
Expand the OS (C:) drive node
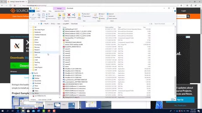(x=31, y=93)
